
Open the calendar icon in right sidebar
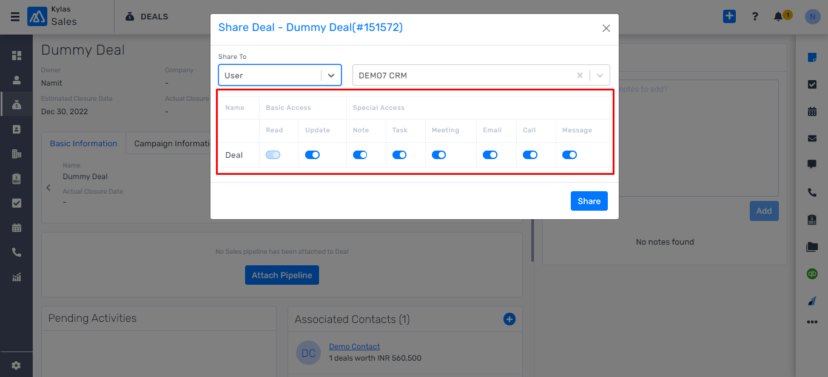coord(812,111)
